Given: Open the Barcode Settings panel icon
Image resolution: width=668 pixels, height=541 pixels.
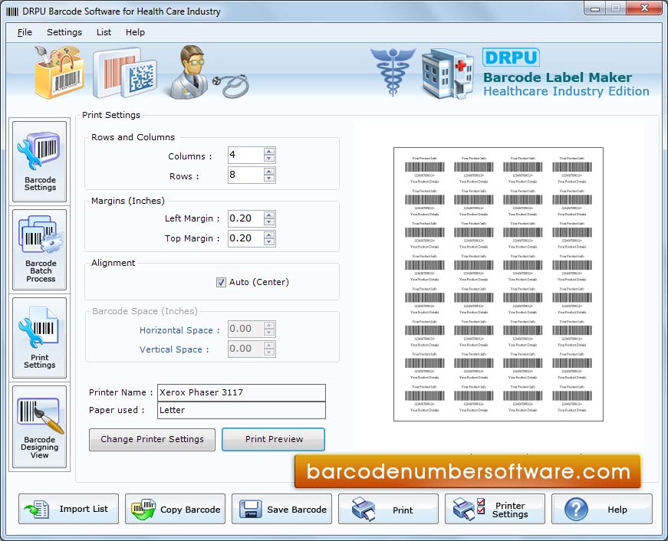Looking at the screenshot, I should tap(40, 162).
